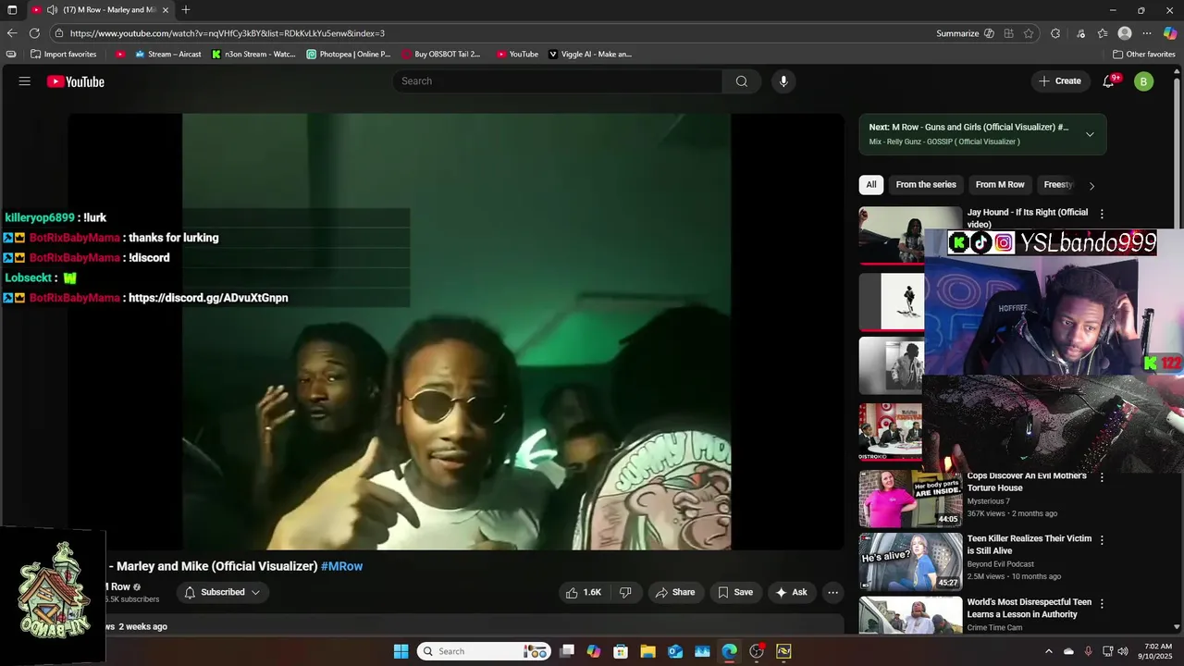Add this page to favorites star
This screenshot has height=666, width=1184.
tap(1029, 33)
